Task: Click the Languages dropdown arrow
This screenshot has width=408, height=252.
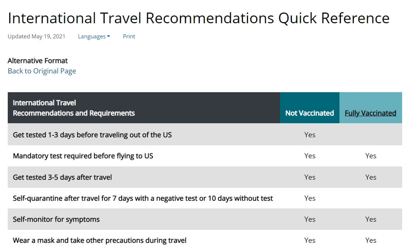Action: pos(108,37)
